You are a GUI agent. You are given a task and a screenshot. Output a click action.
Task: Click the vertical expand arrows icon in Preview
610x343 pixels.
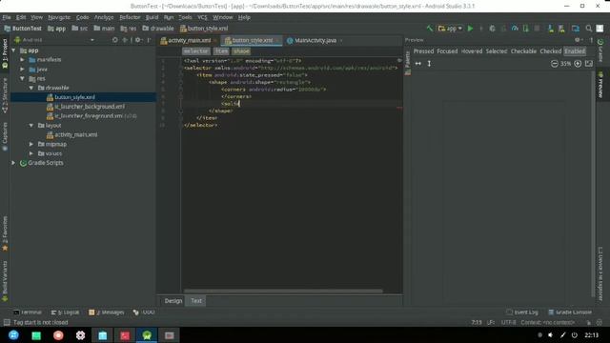pos(429,64)
